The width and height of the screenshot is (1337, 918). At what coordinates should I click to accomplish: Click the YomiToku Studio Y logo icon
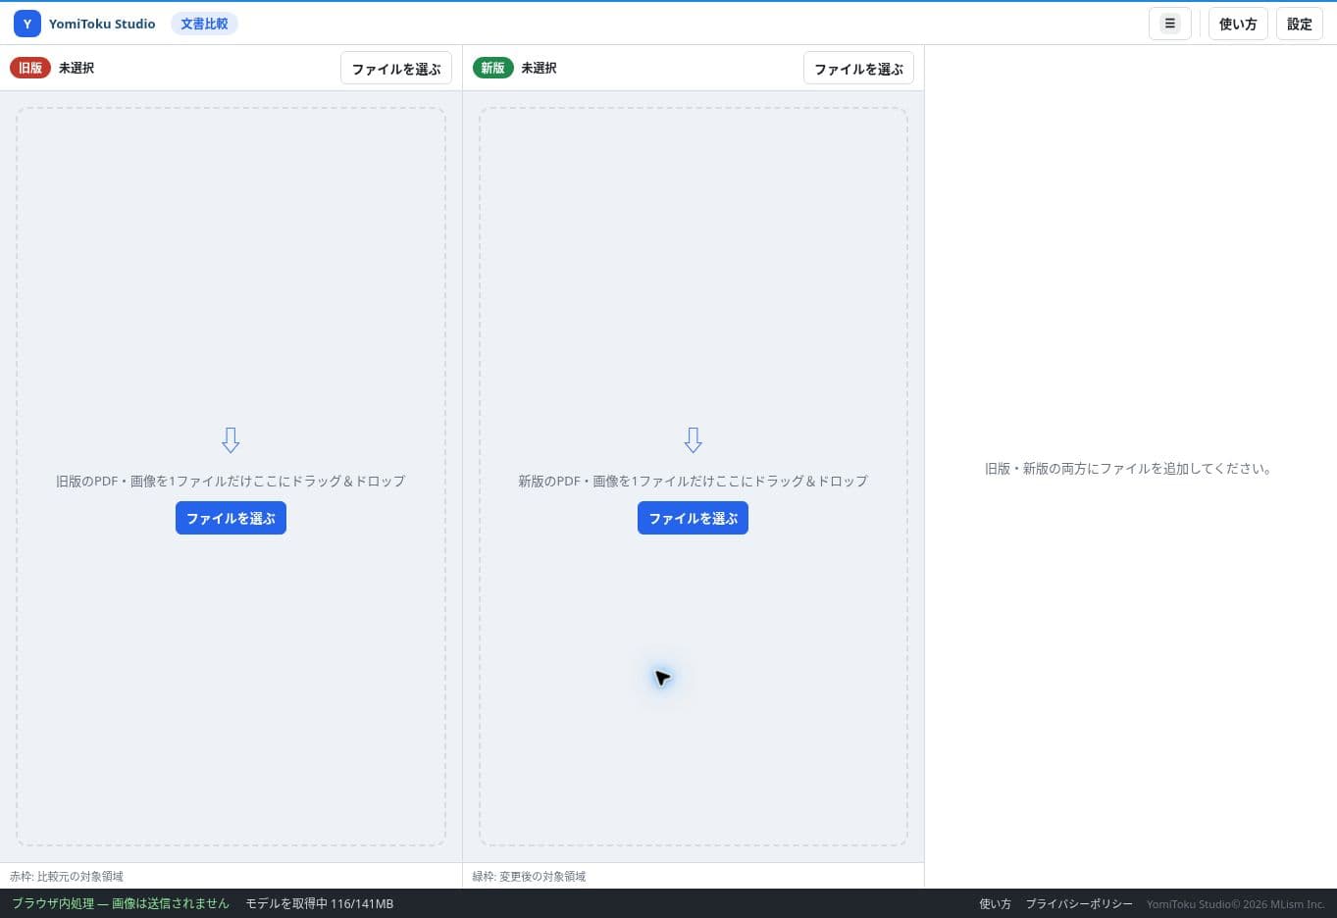pyautogui.click(x=27, y=24)
